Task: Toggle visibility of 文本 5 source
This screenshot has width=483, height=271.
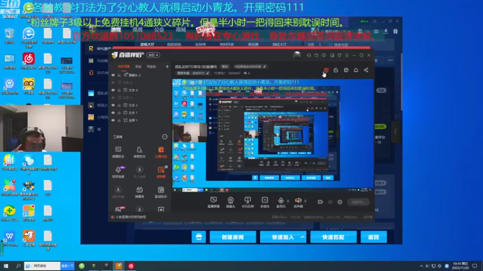Action: 113,83
